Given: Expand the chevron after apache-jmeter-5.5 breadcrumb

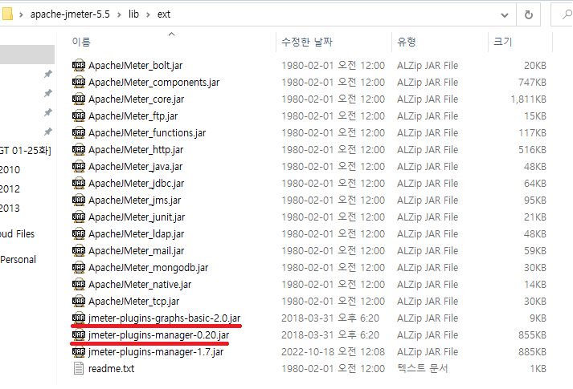Looking at the screenshot, I should [120, 14].
